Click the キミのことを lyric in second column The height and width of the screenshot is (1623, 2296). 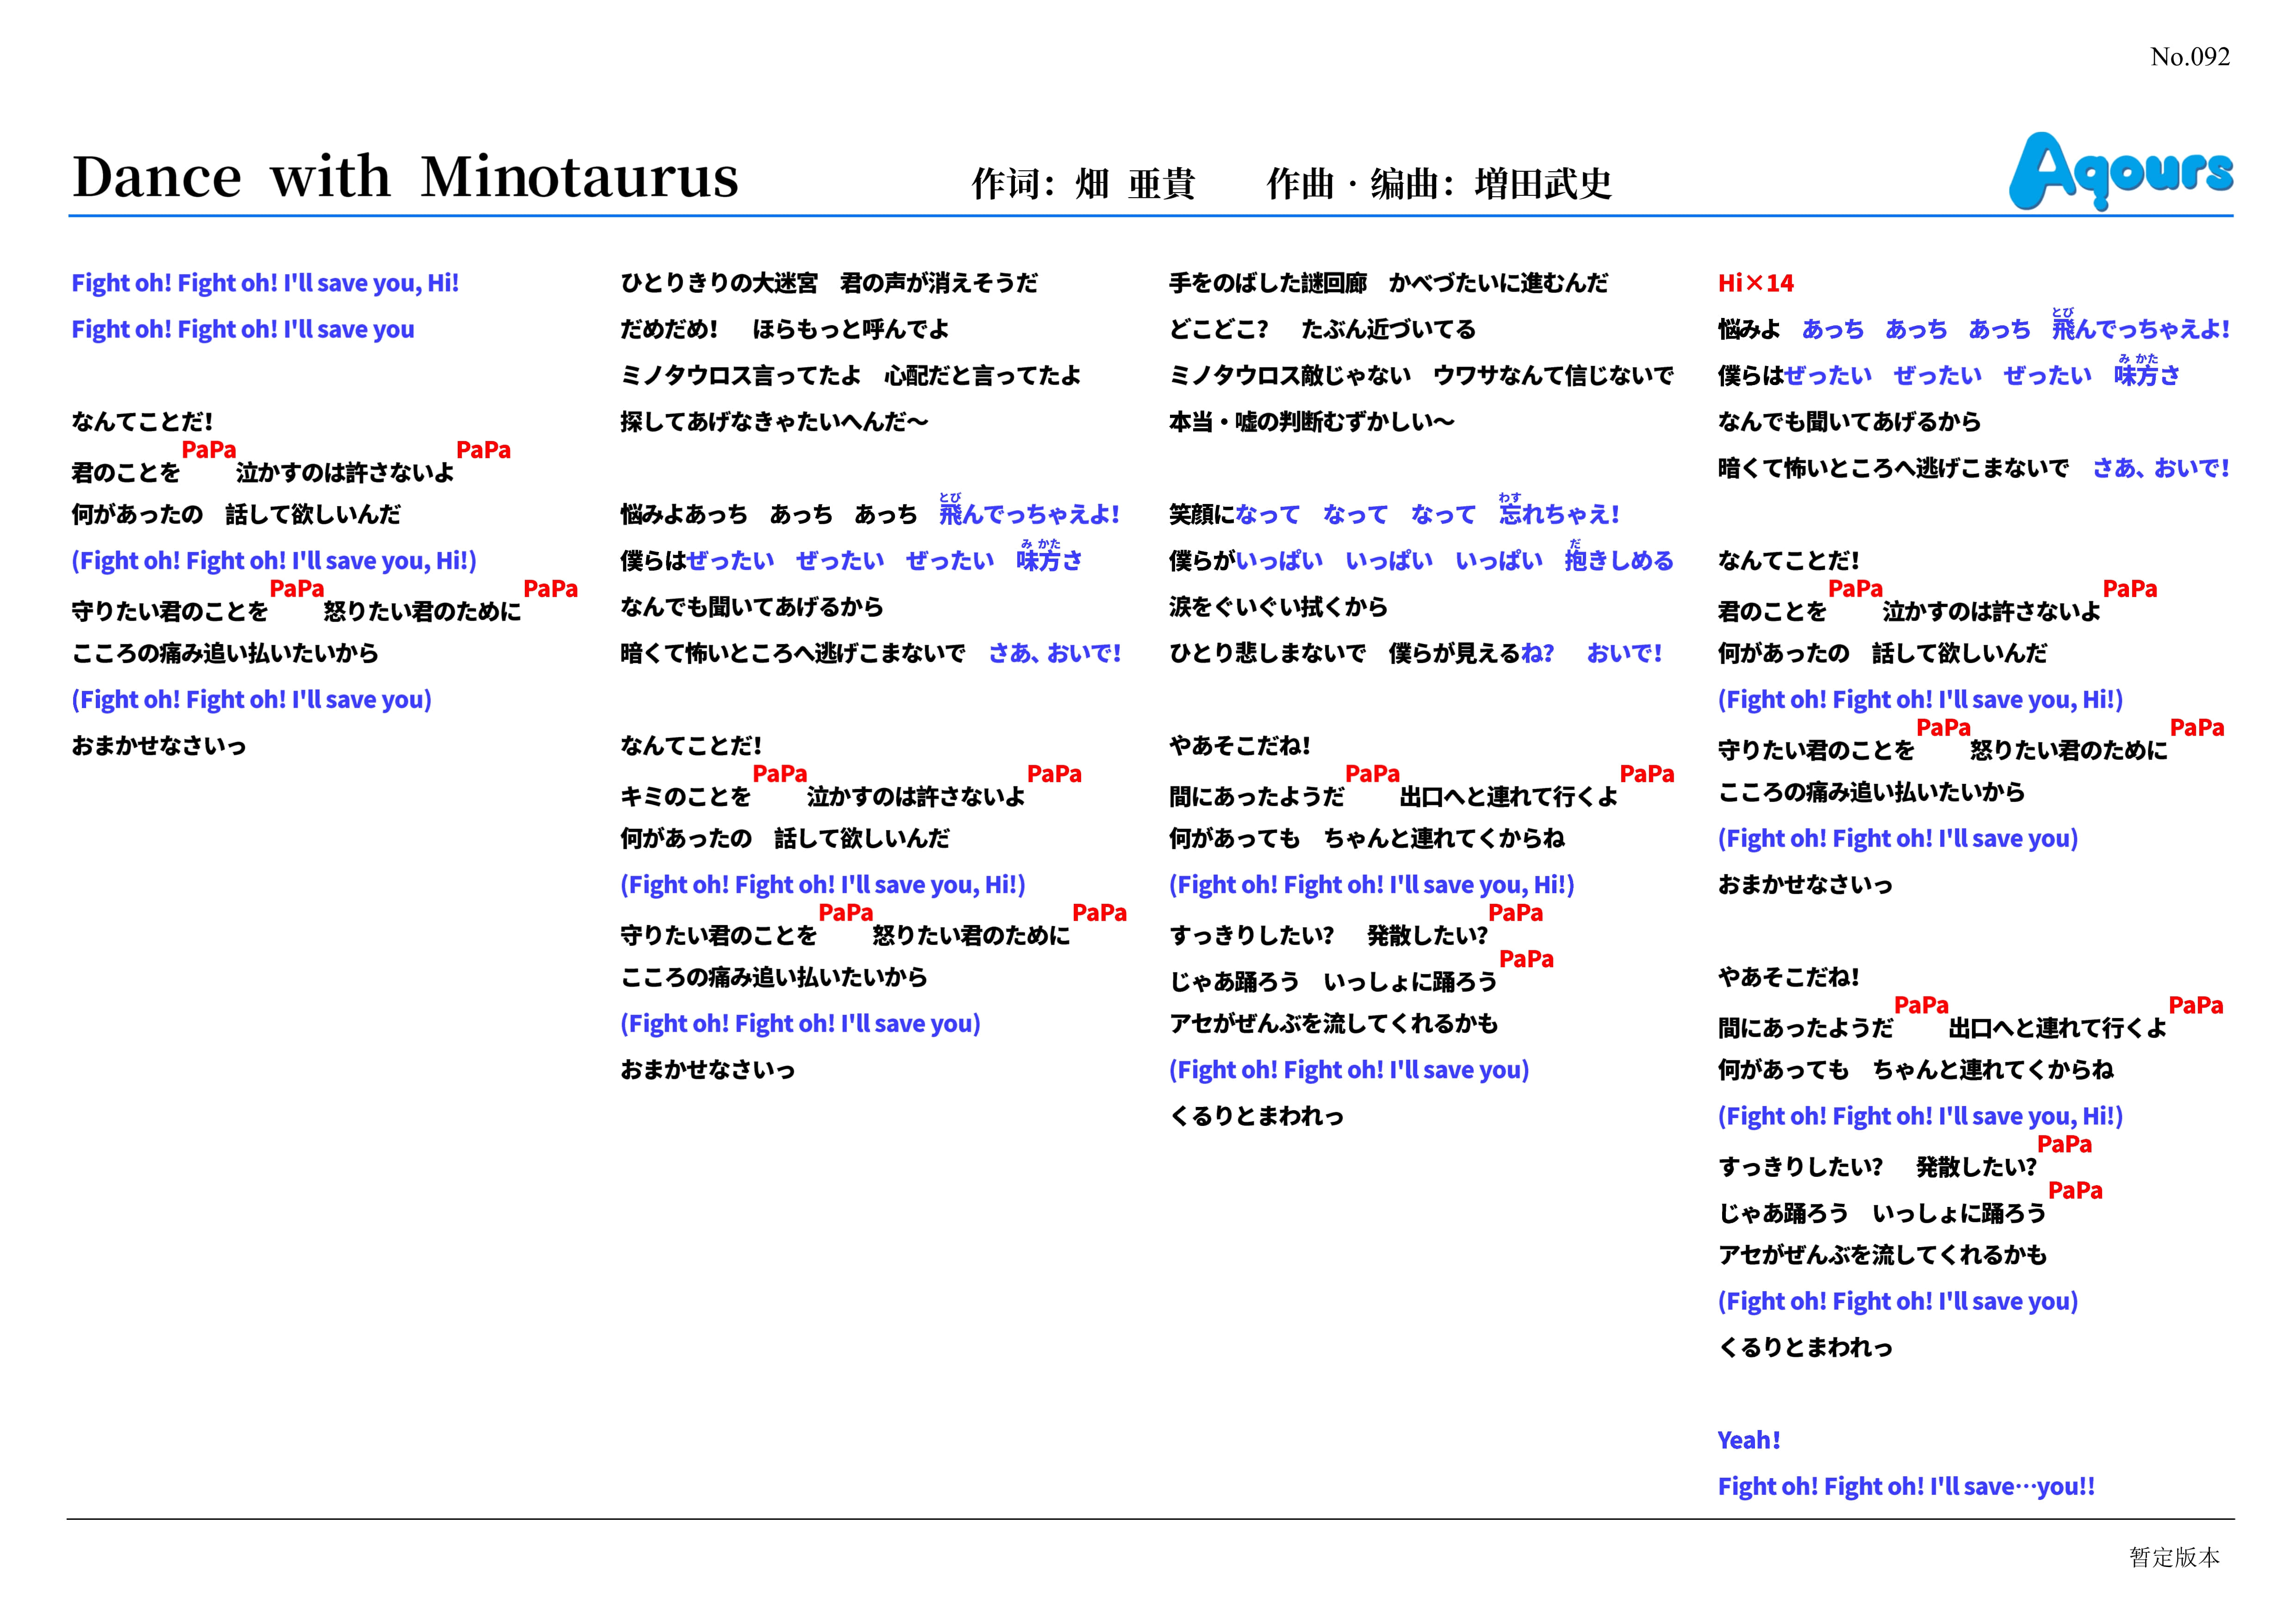click(x=685, y=797)
